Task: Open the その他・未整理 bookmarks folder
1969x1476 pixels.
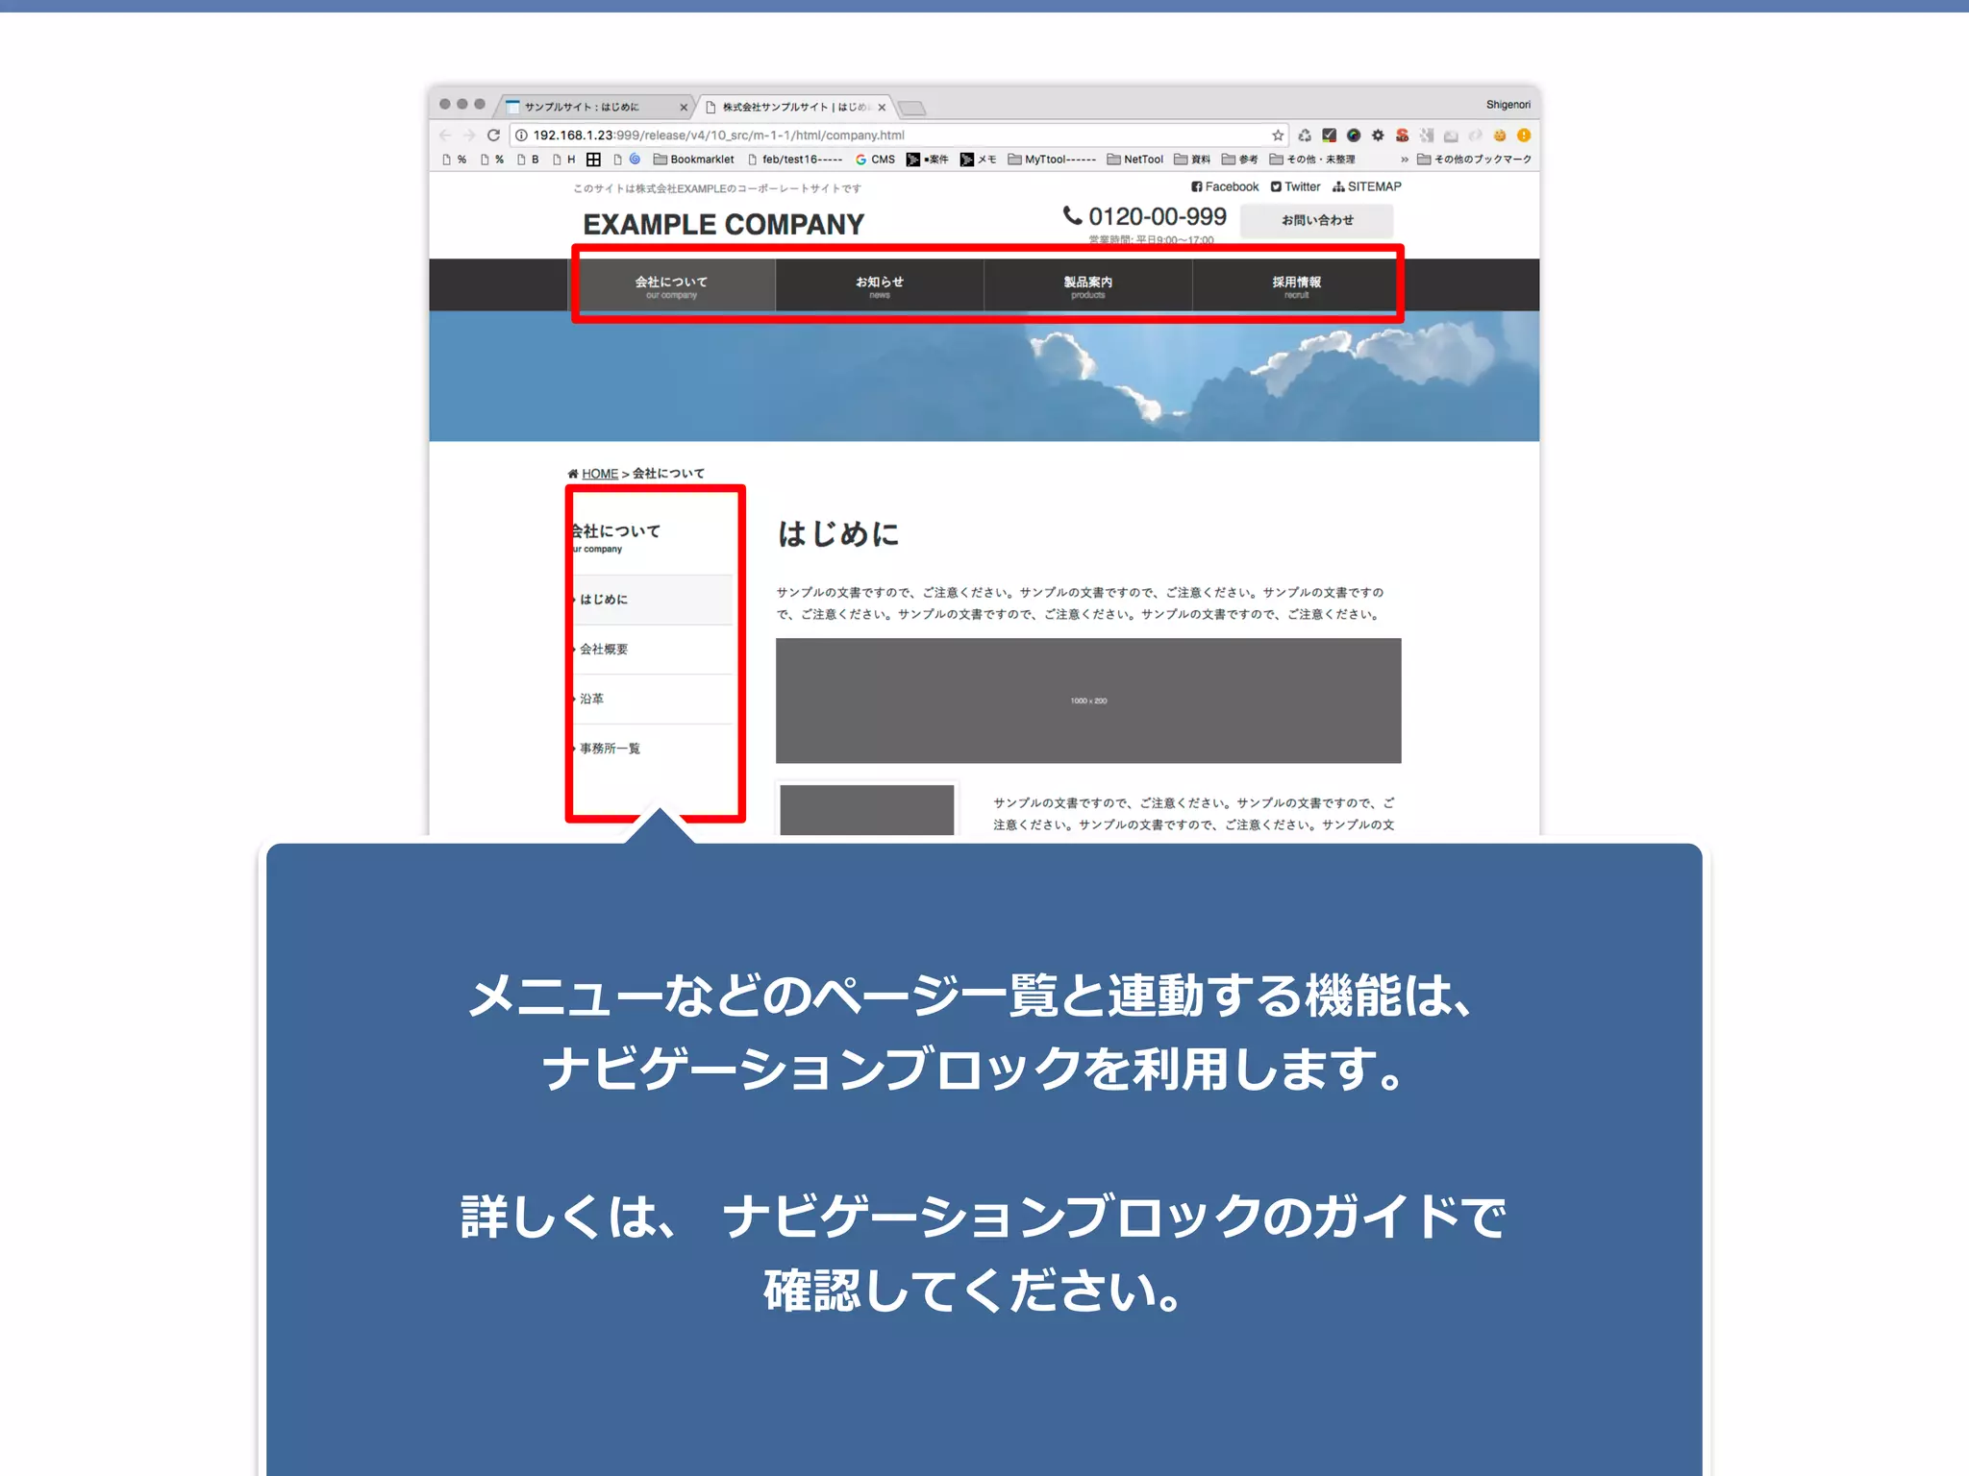Action: pyautogui.click(x=1312, y=160)
